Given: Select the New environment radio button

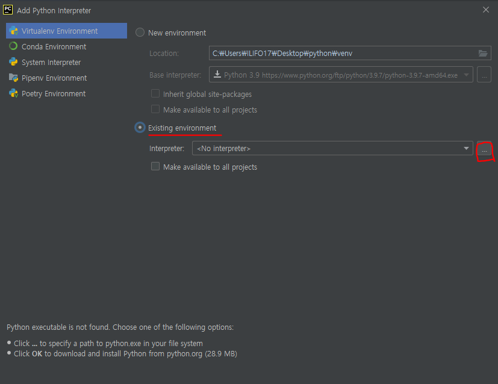Looking at the screenshot, I should tap(140, 33).
